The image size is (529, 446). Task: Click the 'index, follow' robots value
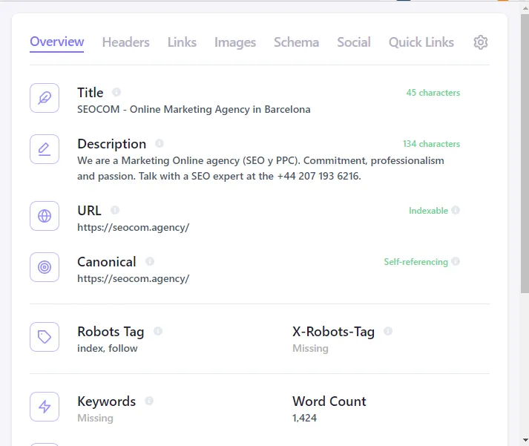pos(108,348)
